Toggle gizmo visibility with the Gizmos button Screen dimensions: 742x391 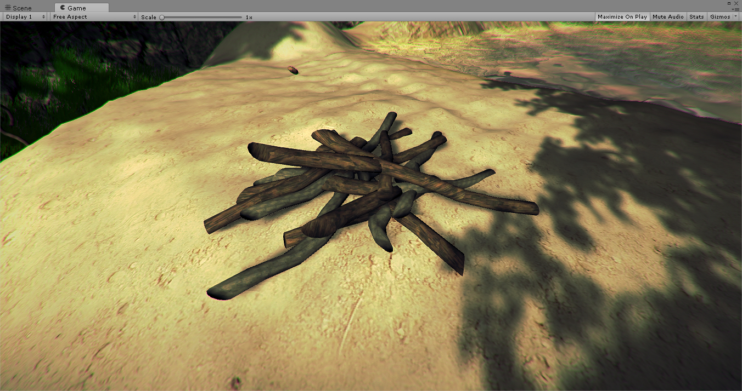pyautogui.click(x=721, y=16)
